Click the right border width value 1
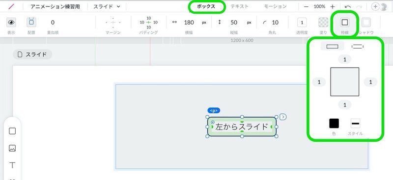Screen dimensions: 393x180 point(370,82)
